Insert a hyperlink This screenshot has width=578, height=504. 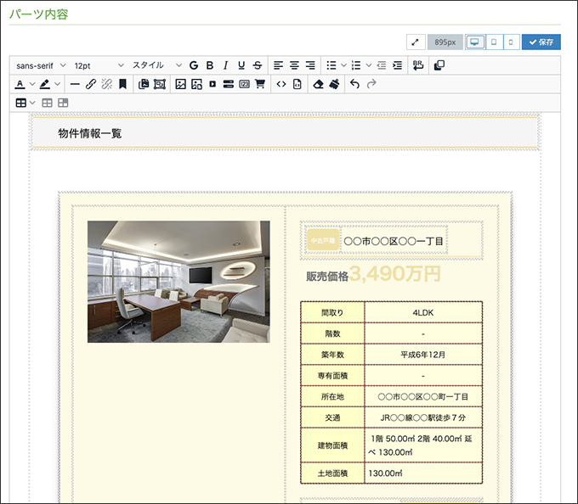91,84
